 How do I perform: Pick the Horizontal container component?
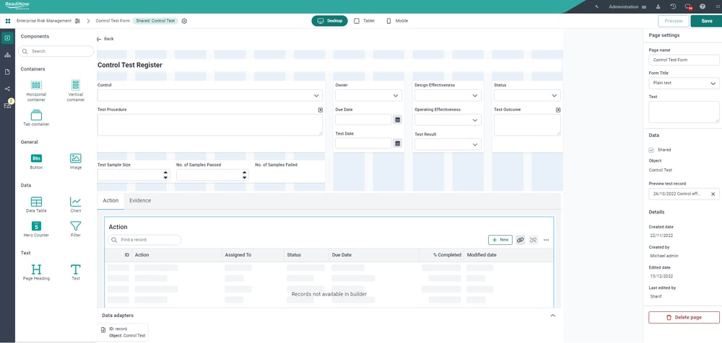(x=36, y=90)
